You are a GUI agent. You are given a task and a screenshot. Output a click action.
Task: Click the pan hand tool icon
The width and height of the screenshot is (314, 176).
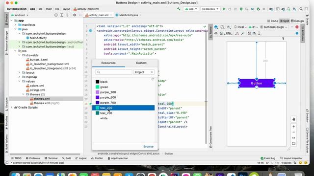click(x=293, y=119)
